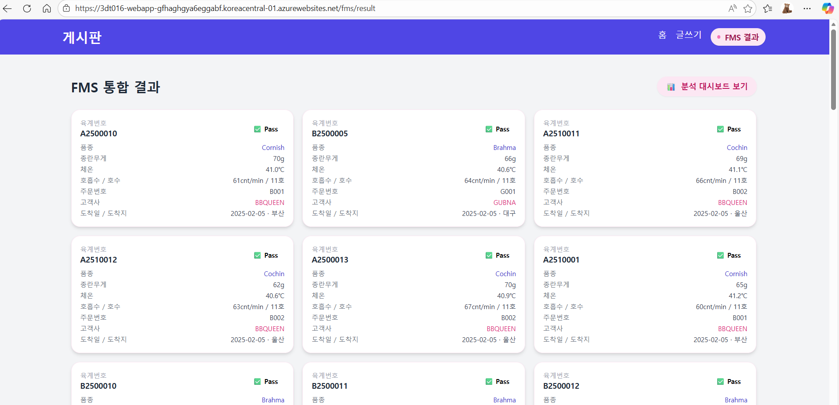Click 62g egg weight in A2510012 card

click(x=279, y=285)
